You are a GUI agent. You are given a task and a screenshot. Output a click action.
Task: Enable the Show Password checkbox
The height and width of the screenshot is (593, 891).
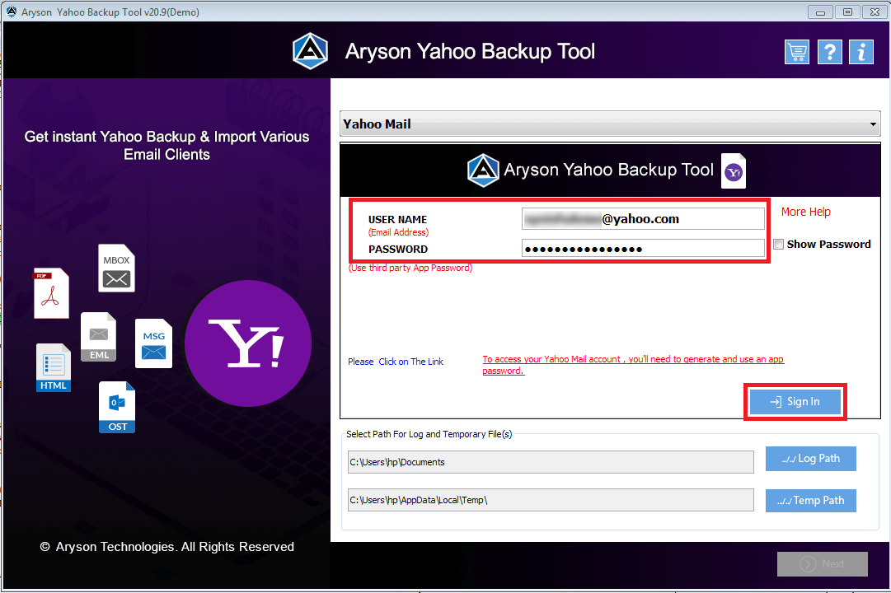point(778,244)
